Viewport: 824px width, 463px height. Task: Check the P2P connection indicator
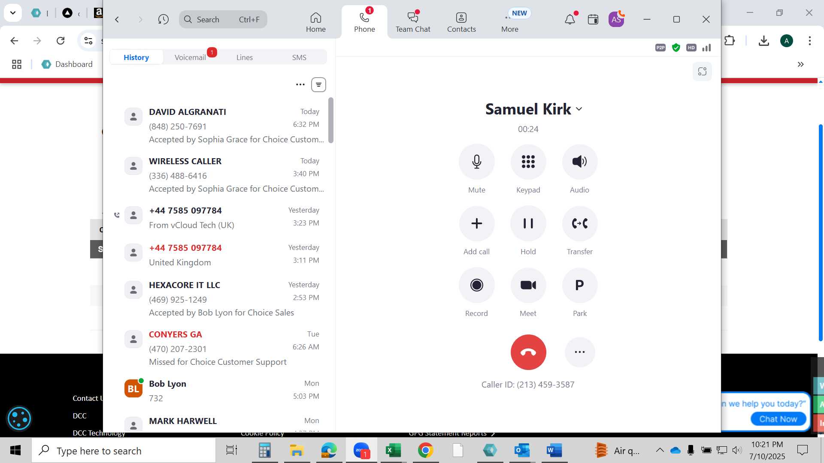click(660, 48)
